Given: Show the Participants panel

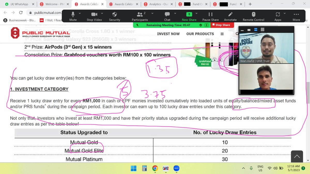Looking at the screenshot, I should tap(140, 16).
